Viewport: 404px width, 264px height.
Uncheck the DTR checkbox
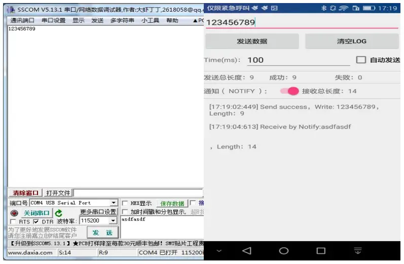pyautogui.click(x=36, y=221)
